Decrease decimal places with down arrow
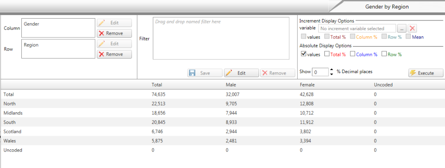Image resolution: width=445 pixels, height=168 pixels. tap(332, 74)
